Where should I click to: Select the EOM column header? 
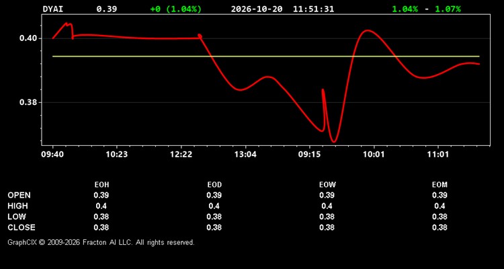[439, 185]
